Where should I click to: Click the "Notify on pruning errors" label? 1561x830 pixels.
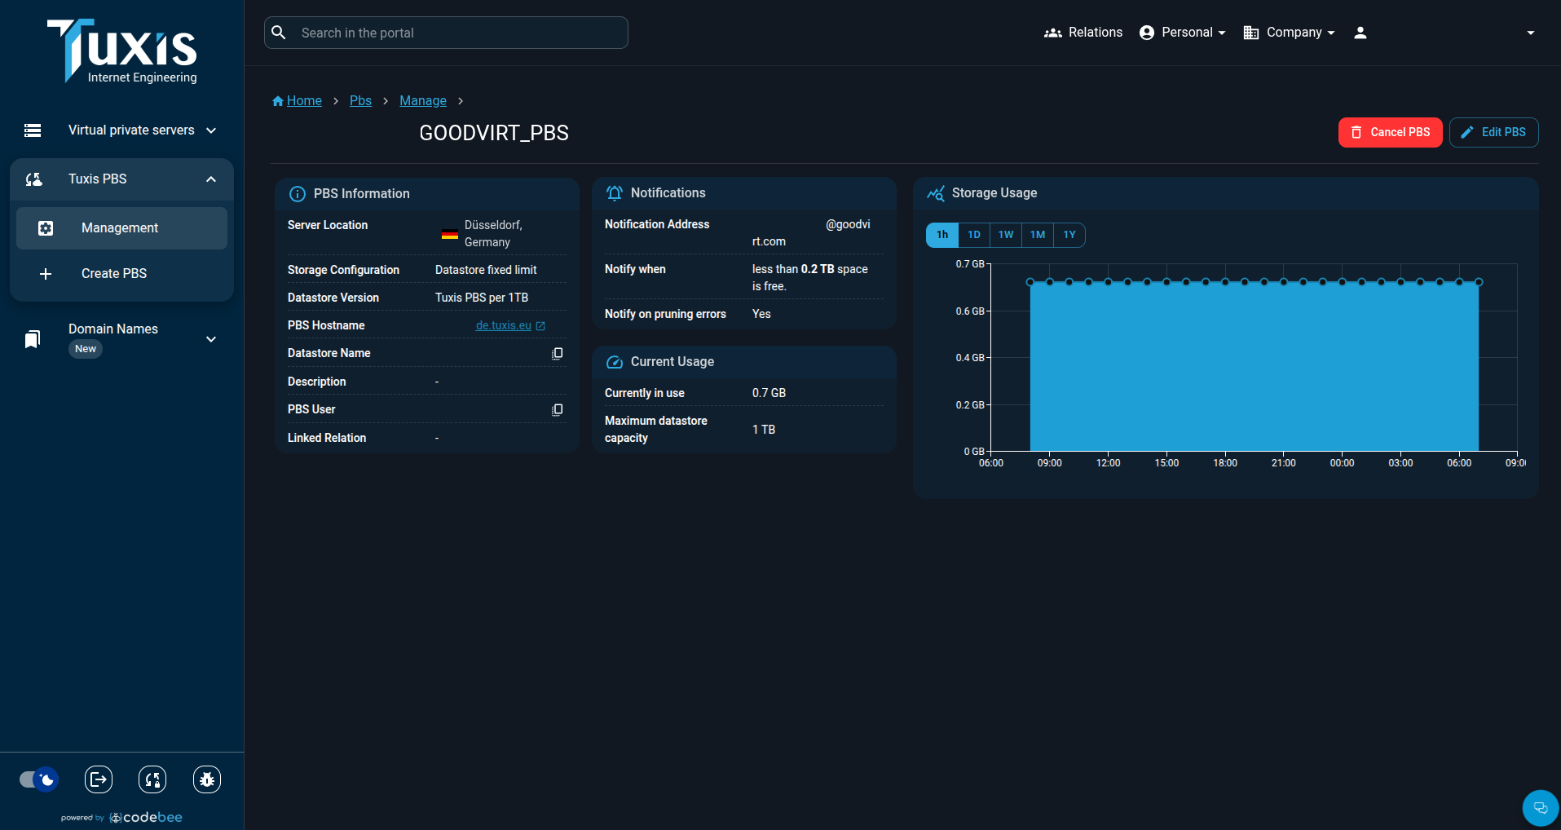coord(665,315)
